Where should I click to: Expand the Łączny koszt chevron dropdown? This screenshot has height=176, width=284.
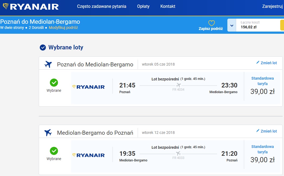tap(232, 25)
